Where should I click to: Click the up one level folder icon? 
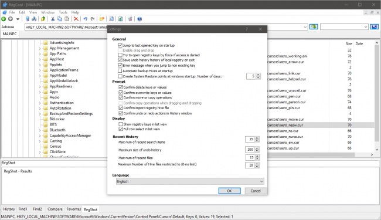pos(43,19)
